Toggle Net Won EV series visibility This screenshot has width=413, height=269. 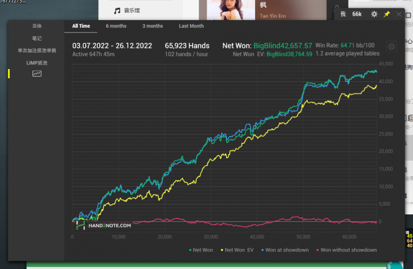pyautogui.click(x=237, y=250)
